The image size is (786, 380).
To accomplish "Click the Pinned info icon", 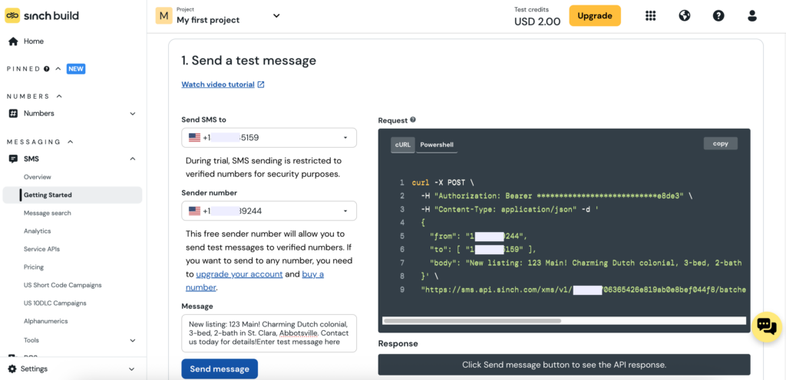I will pyautogui.click(x=47, y=69).
